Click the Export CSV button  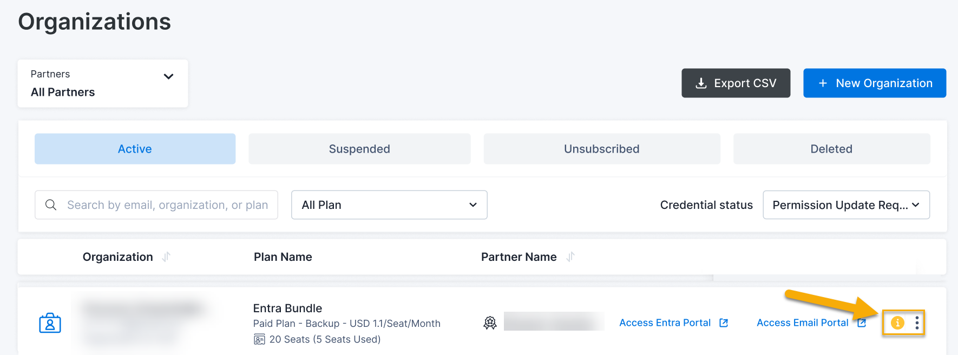point(736,83)
